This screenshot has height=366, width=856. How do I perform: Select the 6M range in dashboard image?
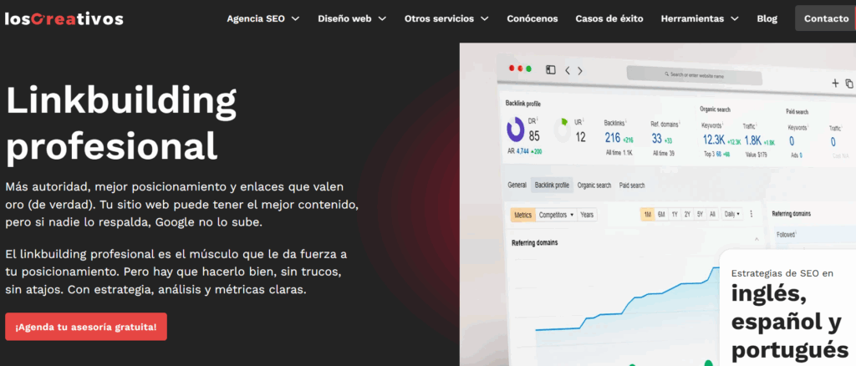(661, 215)
